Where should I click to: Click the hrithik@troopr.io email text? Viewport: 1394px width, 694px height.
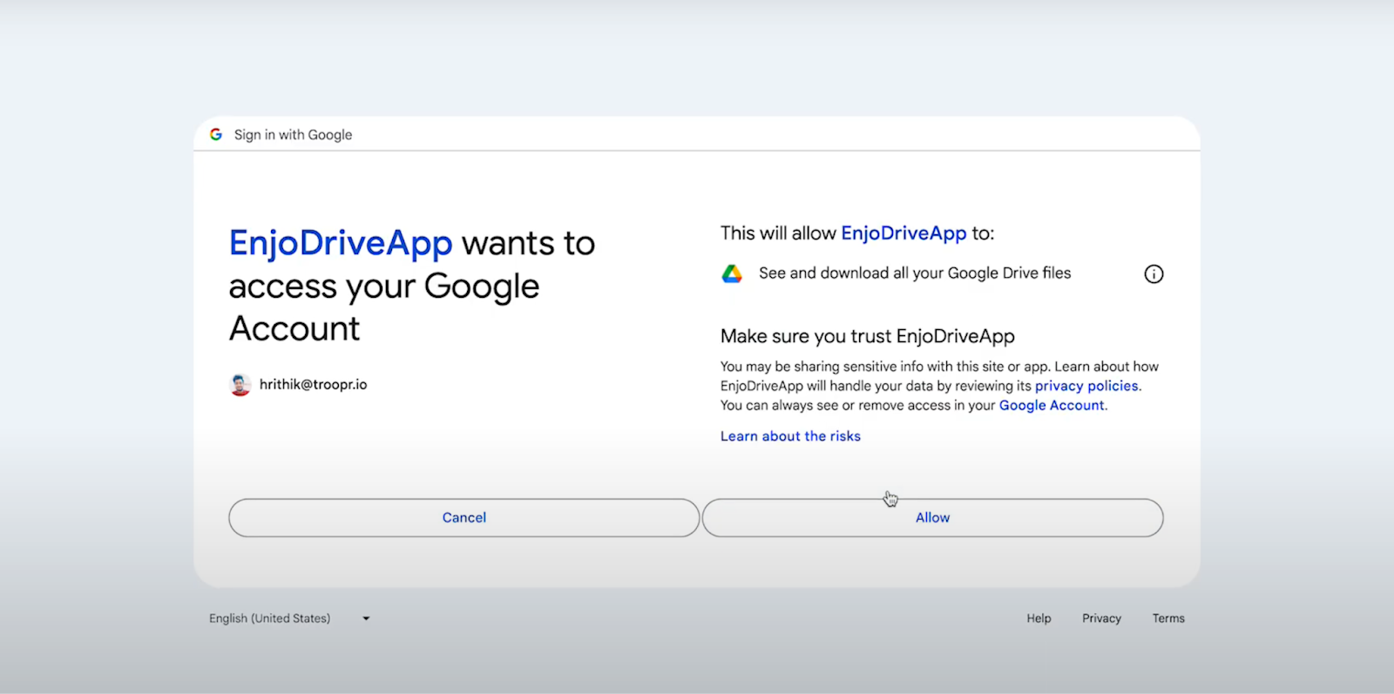[313, 384]
